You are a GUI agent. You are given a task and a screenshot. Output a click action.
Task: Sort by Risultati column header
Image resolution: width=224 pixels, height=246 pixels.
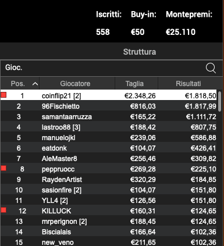[188, 84]
